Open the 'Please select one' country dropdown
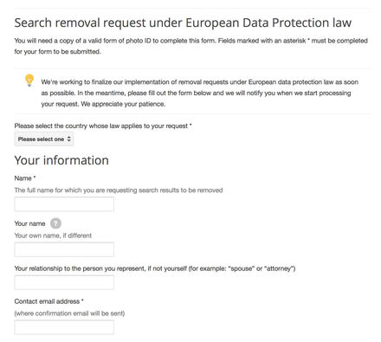 (x=44, y=139)
